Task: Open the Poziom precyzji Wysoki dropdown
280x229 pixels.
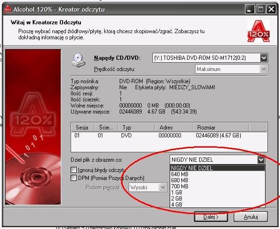Action: (x=163, y=187)
